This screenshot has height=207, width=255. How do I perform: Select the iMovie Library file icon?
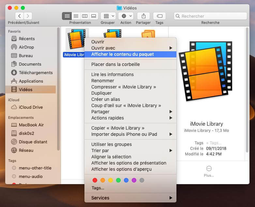click(x=76, y=39)
